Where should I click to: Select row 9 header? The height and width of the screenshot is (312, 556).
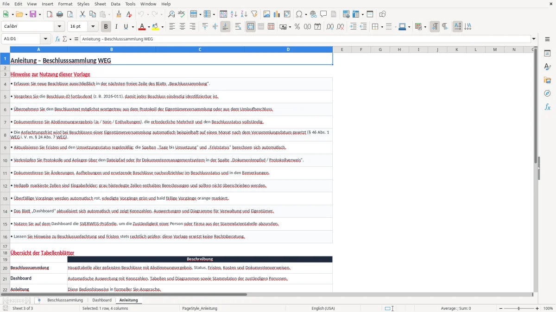pos(5,147)
